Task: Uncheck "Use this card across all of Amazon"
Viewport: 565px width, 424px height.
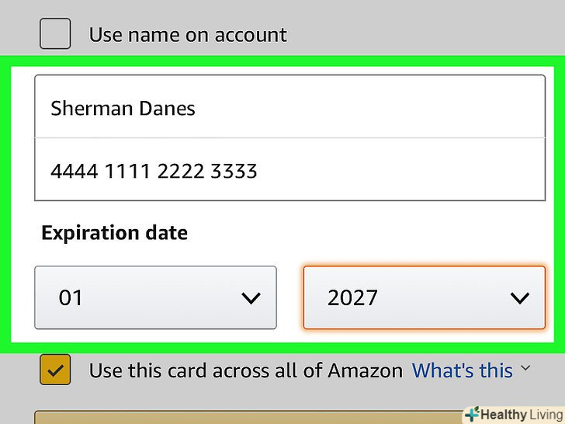Action: click(55, 370)
